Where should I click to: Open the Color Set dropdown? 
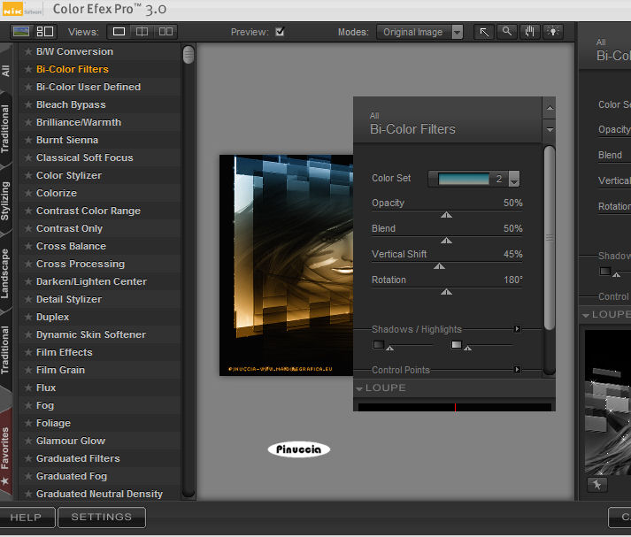point(514,179)
